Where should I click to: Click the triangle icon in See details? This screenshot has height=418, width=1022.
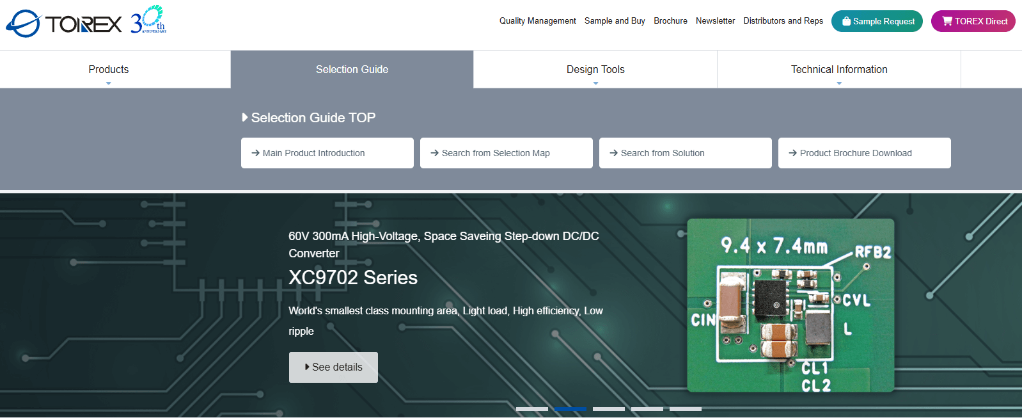(x=307, y=367)
